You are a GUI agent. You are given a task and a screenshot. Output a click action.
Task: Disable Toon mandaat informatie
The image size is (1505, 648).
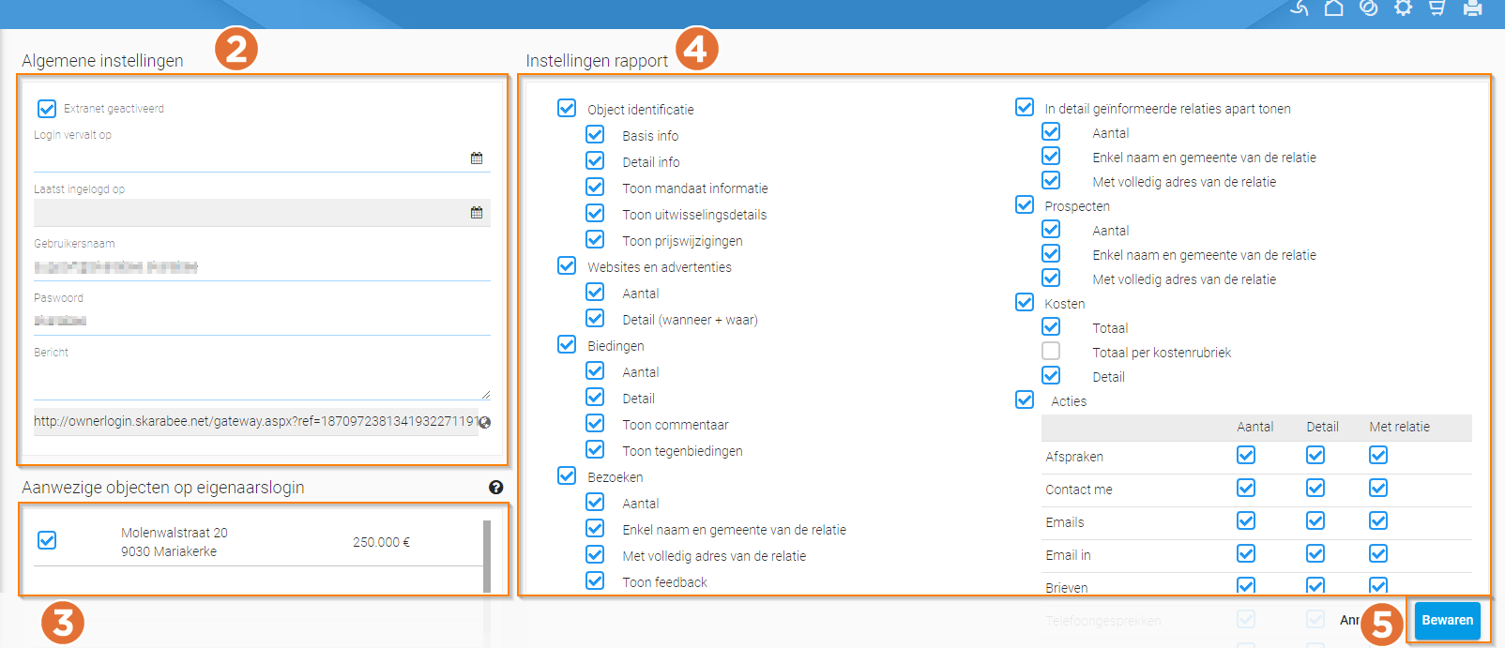click(x=595, y=187)
